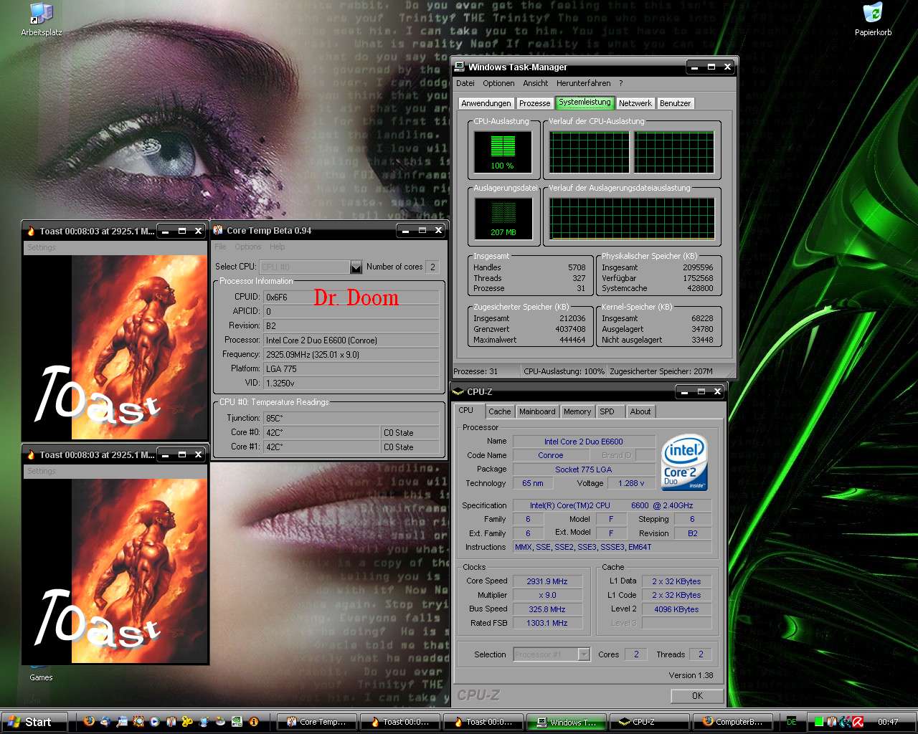Switch to Windows Task-Manager taskbar button
Screen dimensions: 918x734
pyautogui.click(x=567, y=722)
